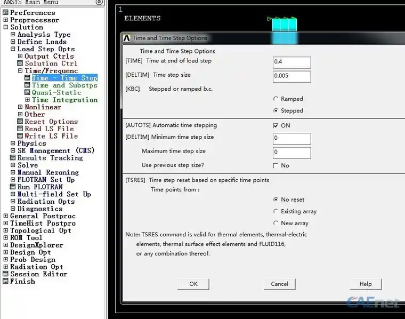
Task: Expand the Topological Opt node
Action: click(6, 230)
